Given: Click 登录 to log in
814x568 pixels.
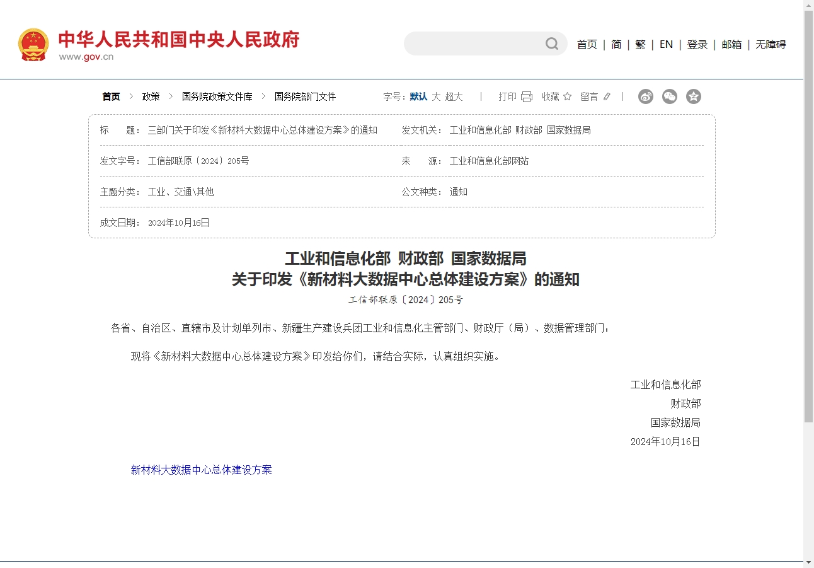Looking at the screenshot, I should [x=697, y=44].
